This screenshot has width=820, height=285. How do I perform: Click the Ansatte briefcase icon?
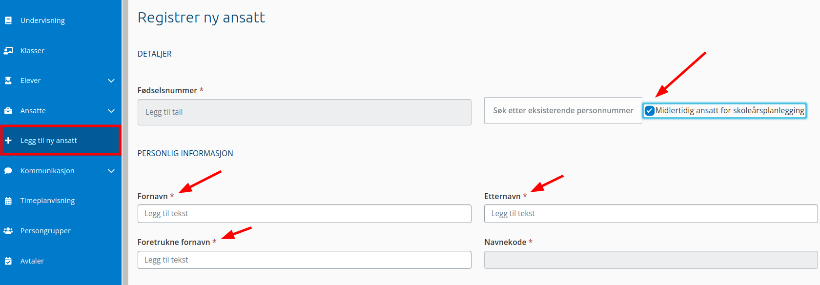point(8,111)
